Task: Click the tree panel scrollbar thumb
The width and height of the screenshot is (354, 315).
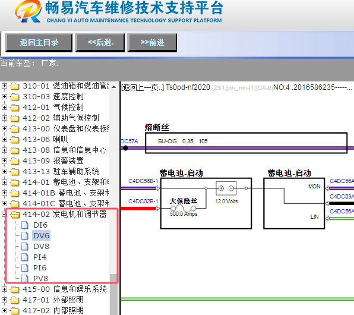Action: 113,294
